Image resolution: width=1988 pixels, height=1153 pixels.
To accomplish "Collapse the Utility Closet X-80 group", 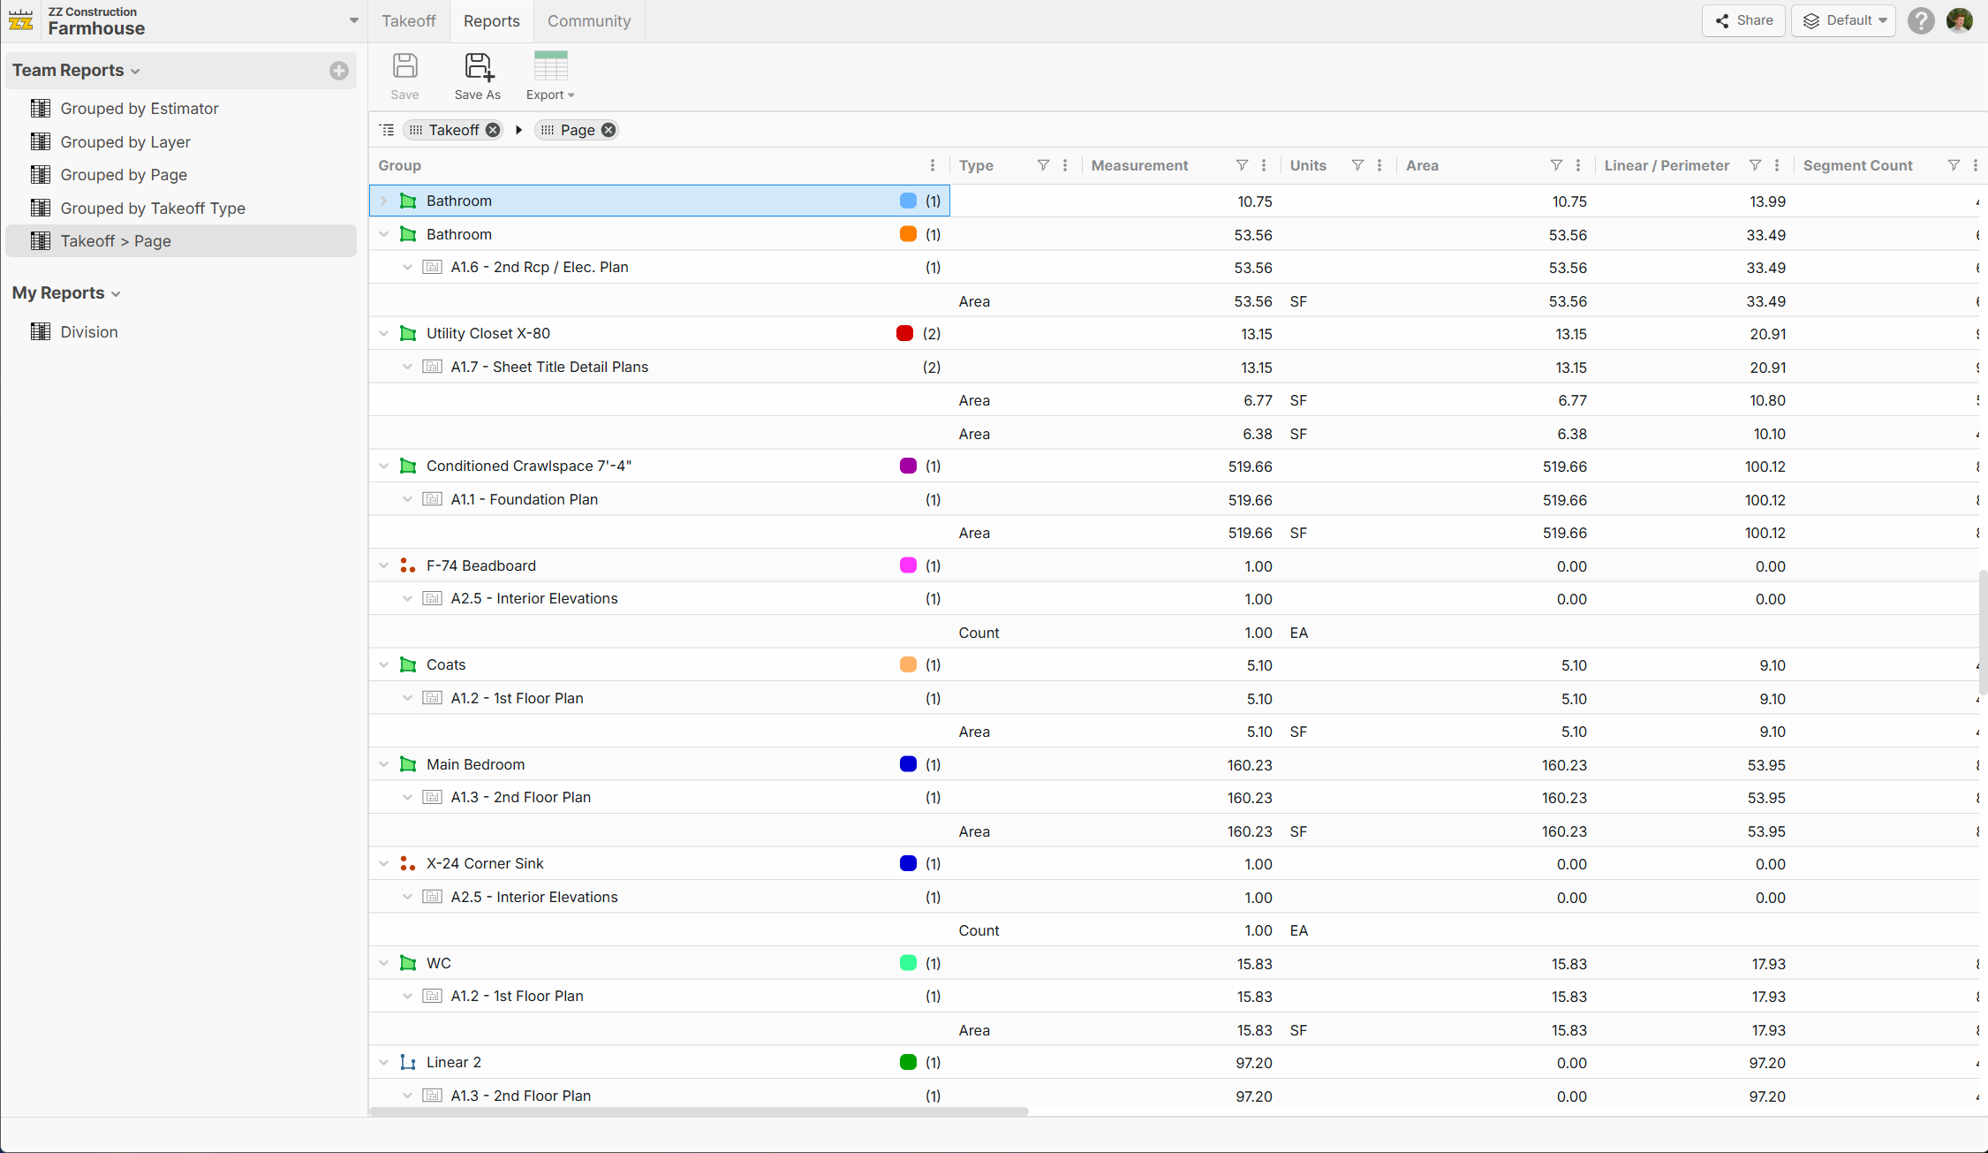I will click(x=384, y=334).
